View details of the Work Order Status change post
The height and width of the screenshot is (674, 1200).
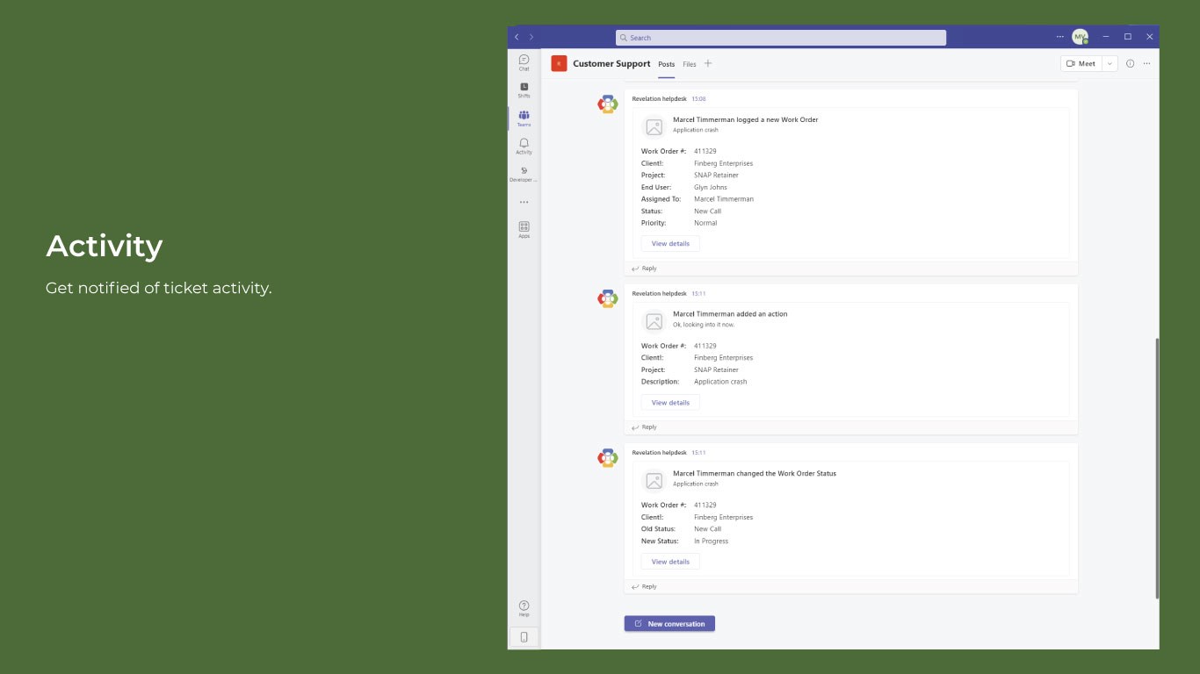670,562
